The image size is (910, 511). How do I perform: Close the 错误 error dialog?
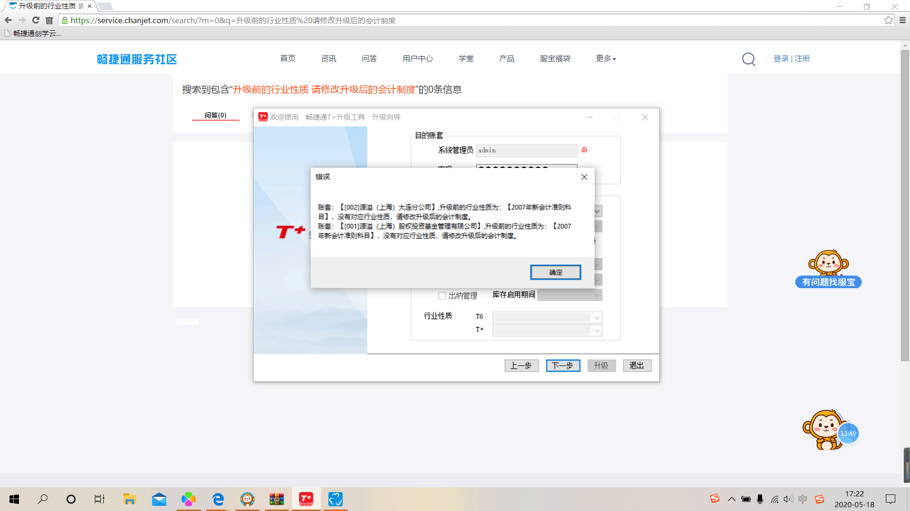coord(584,177)
